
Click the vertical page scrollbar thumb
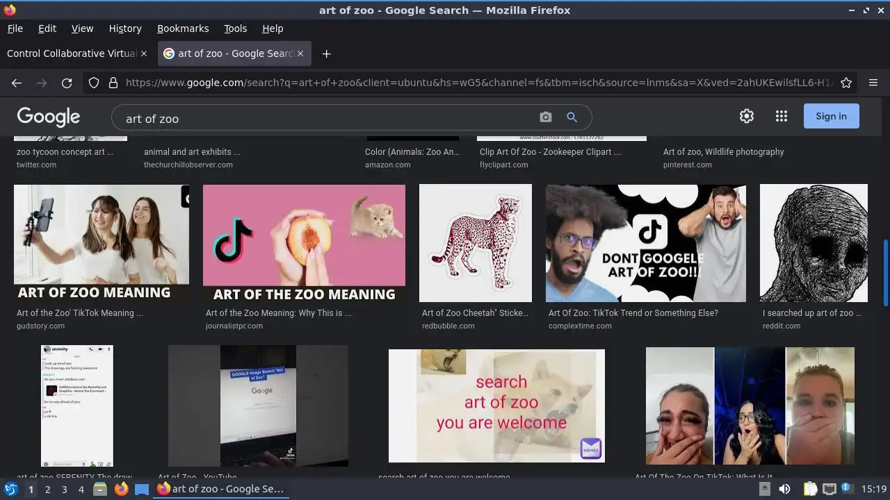885,272
